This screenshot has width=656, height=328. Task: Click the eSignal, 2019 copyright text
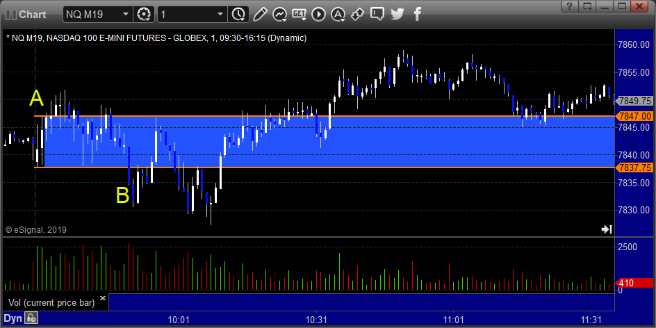36,230
